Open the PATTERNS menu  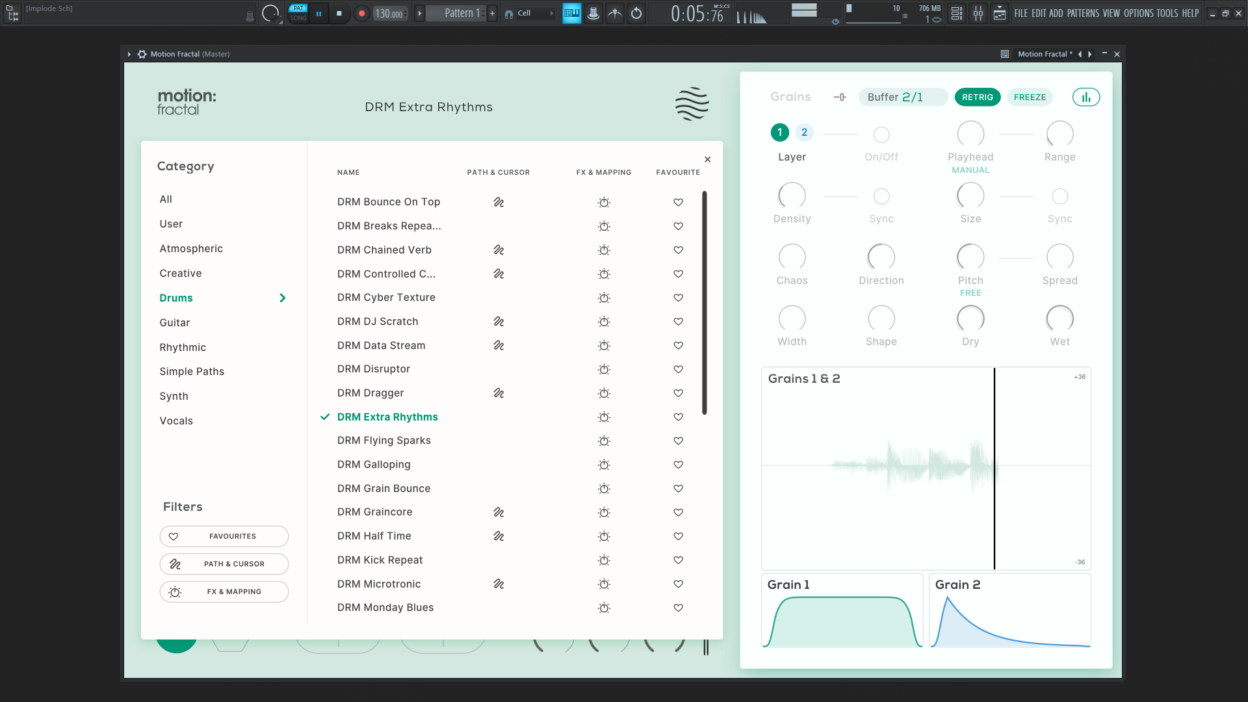(x=1083, y=13)
